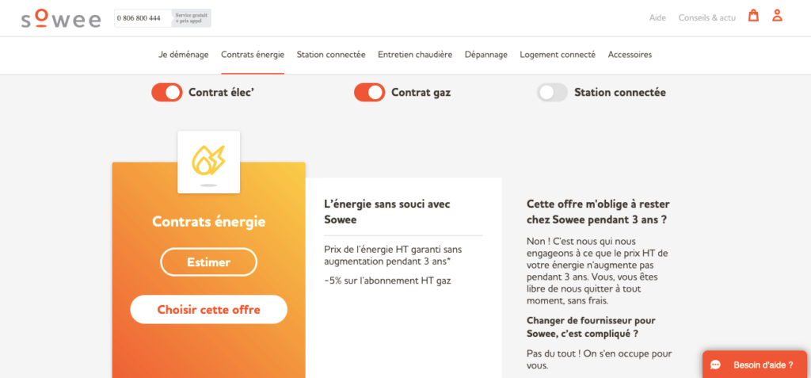The width and height of the screenshot is (811, 378).
Task: Click question about staying 3 ans
Action: click(x=599, y=212)
